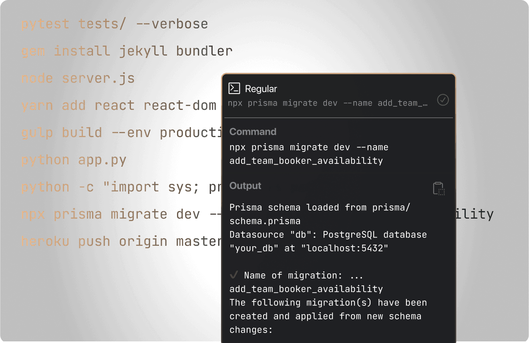Select 'heroku push origin master' background command
Screen dimensions: 529x343
tap(121, 241)
